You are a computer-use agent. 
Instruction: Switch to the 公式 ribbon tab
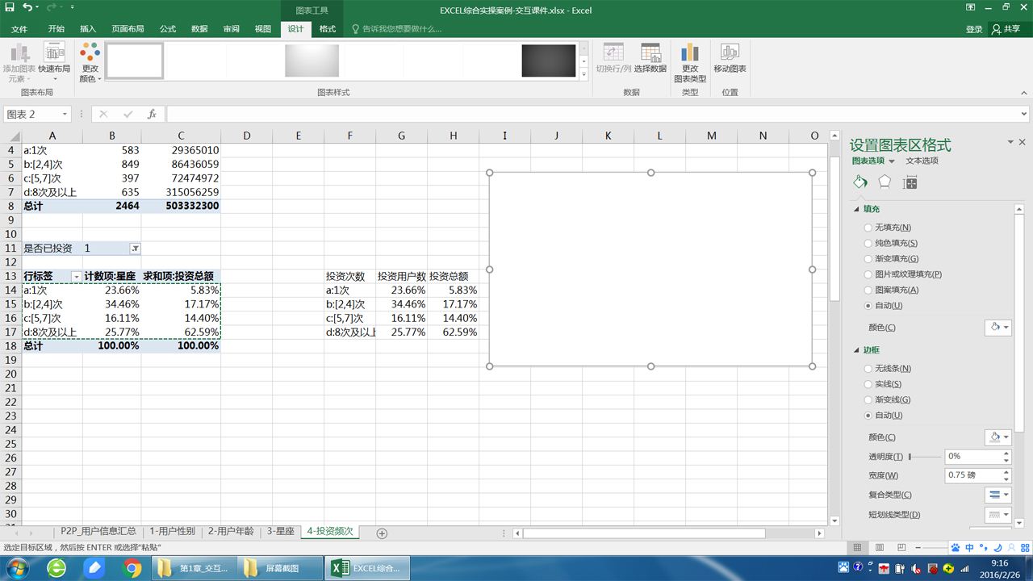point(168,29)
